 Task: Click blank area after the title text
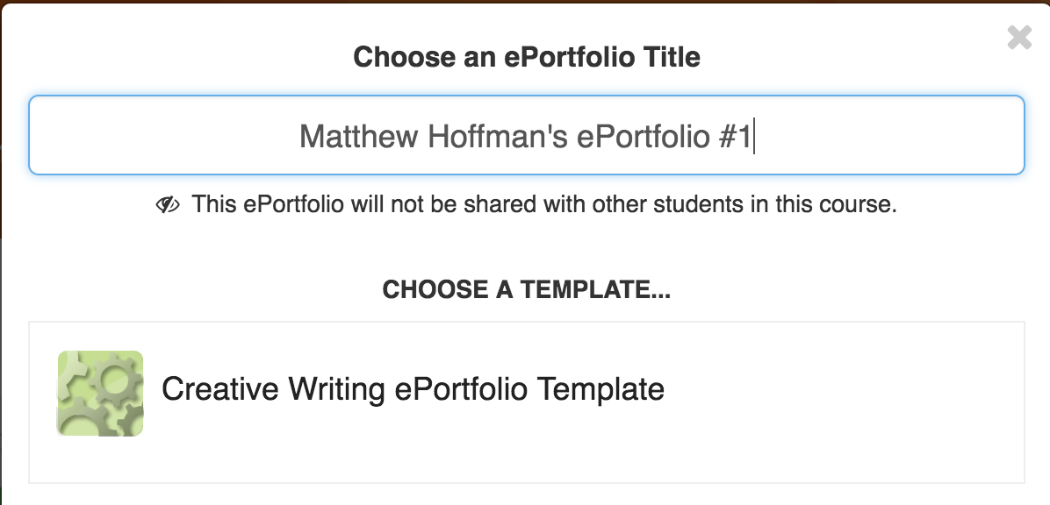[x=887, y=137]
